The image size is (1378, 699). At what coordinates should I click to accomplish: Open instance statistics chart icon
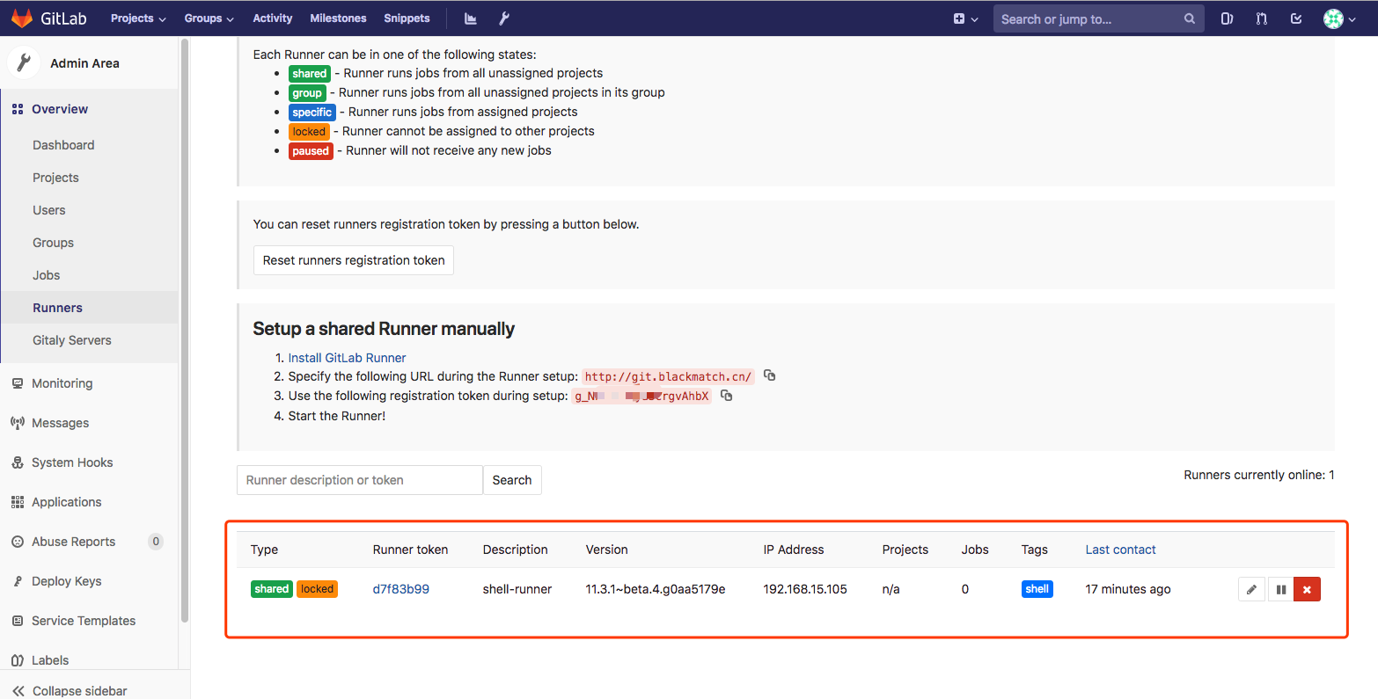471,18
